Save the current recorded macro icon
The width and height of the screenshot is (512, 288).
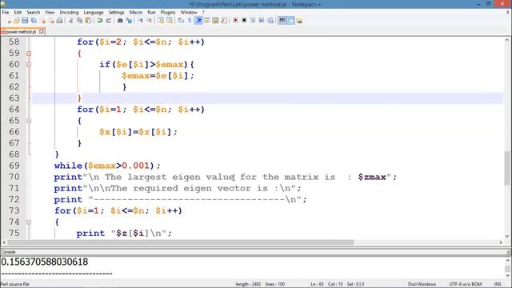tap(270, 21)
